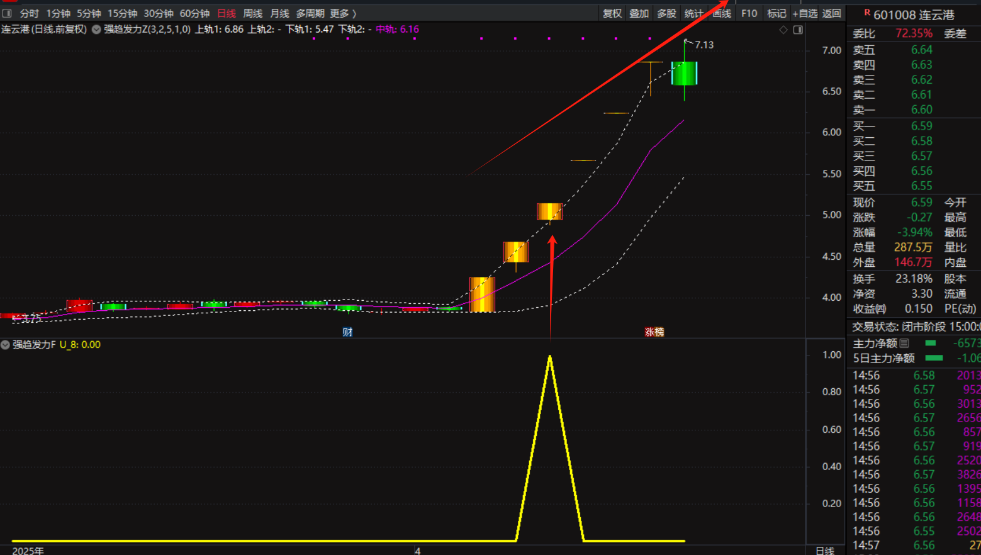Click the diamond icon above the chart
Screen dimensions: 981x555
click(783, 30)
